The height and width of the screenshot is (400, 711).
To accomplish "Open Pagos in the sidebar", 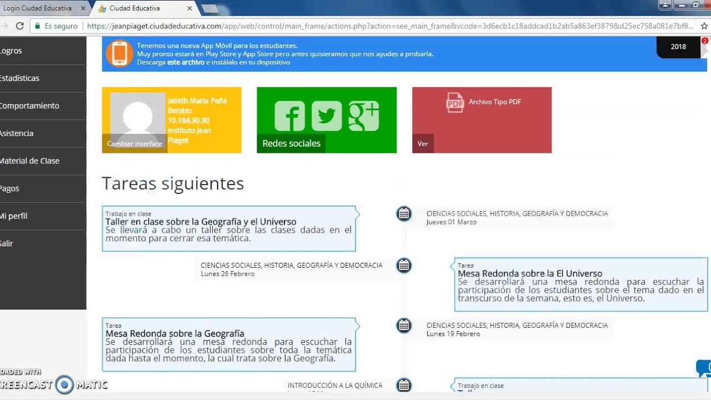I will [43, 188].
